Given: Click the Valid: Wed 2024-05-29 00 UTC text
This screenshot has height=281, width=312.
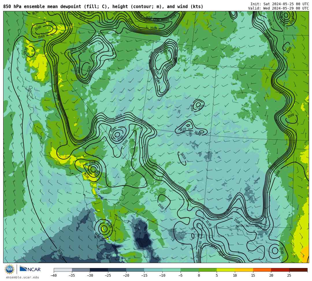Looking at the screenshot, I should [x=278, y=8].
